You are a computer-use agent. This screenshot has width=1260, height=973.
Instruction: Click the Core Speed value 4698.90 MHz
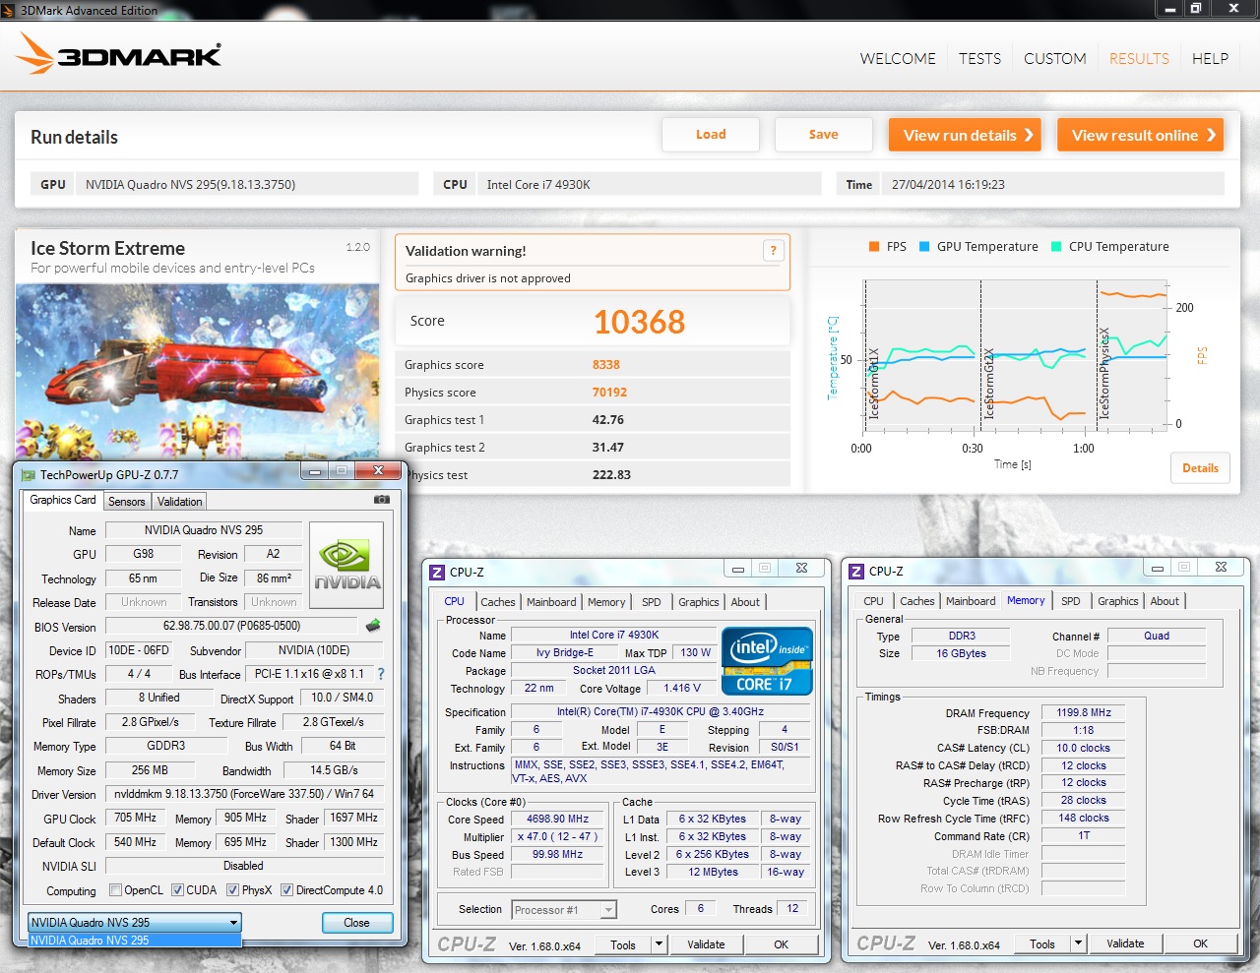coord(557,820)
